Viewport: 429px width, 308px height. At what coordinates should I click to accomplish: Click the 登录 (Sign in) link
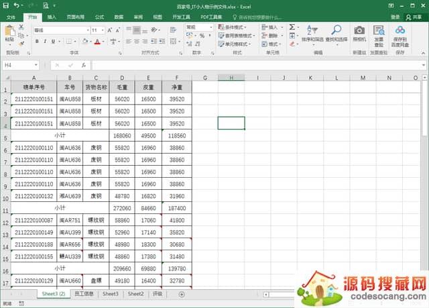click(x=395, y=16)
